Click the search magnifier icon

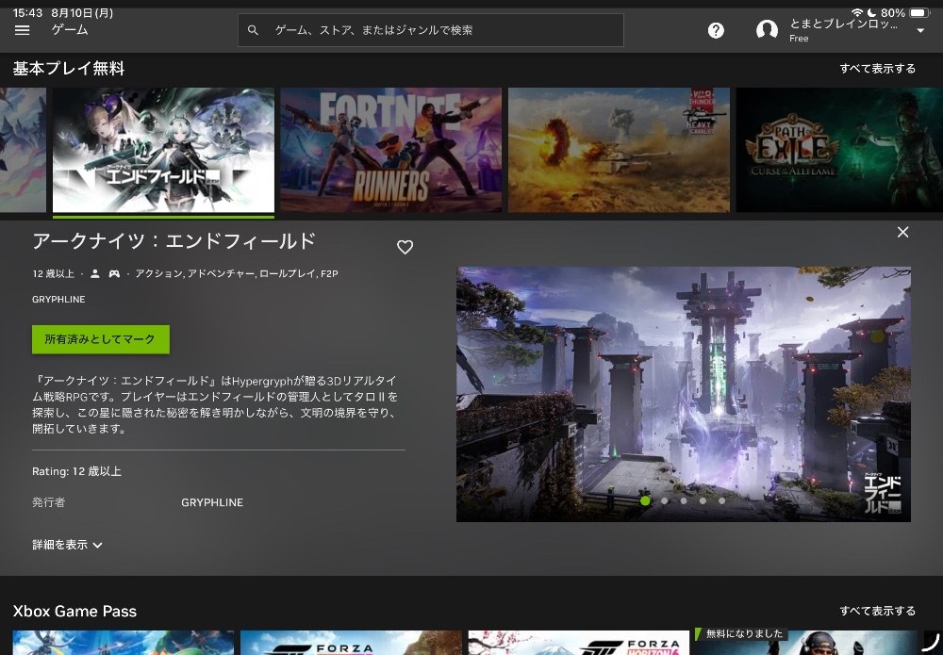253,30
